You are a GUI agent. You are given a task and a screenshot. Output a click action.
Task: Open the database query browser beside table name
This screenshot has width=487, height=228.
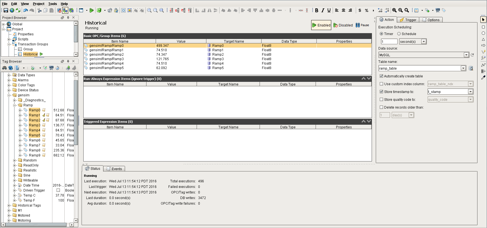471,68
